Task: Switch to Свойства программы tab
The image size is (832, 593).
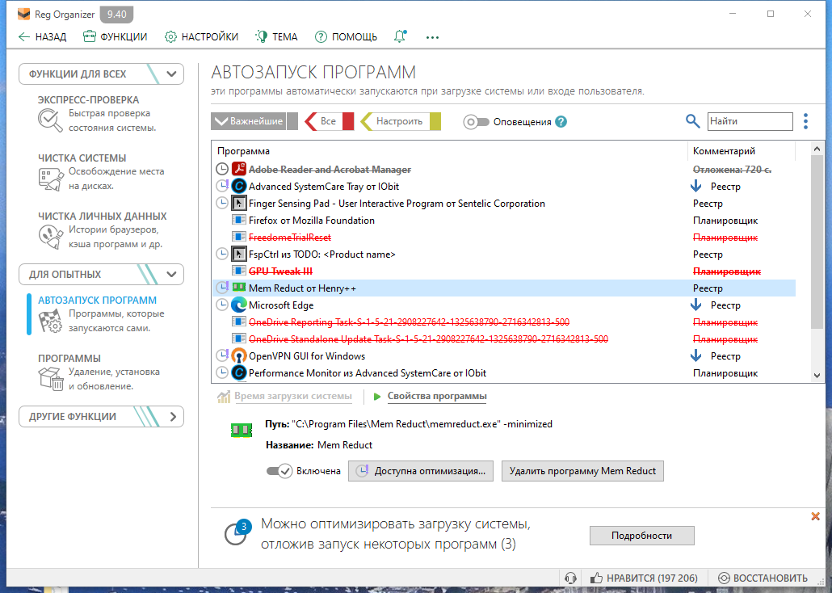Action: click(437, 396)
